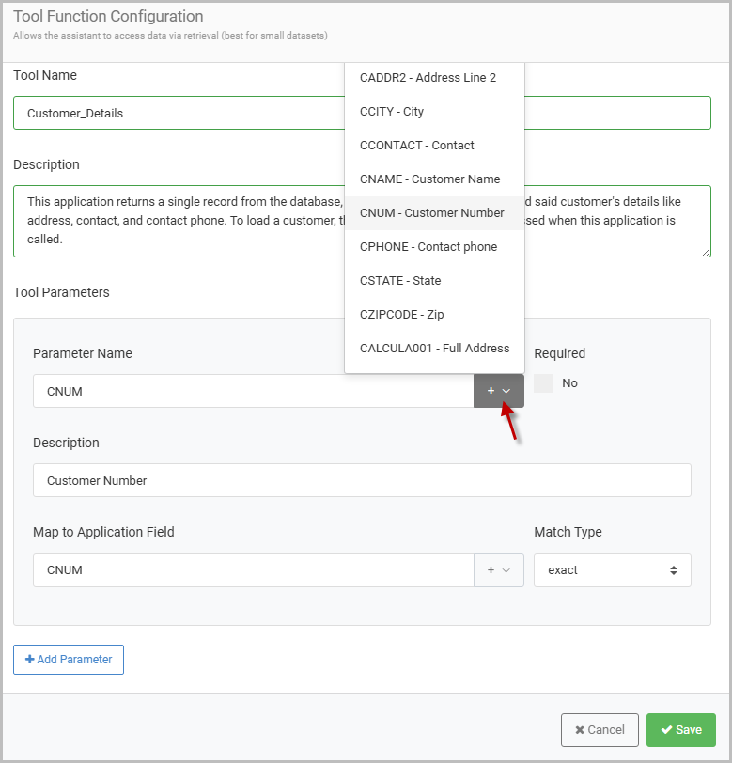732x763 pixels.
Task: Focus the tool Description text area
Action: (179, 221)
